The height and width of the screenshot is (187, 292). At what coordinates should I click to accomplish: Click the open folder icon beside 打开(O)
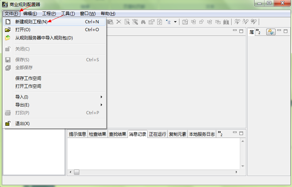coord(8,30)
